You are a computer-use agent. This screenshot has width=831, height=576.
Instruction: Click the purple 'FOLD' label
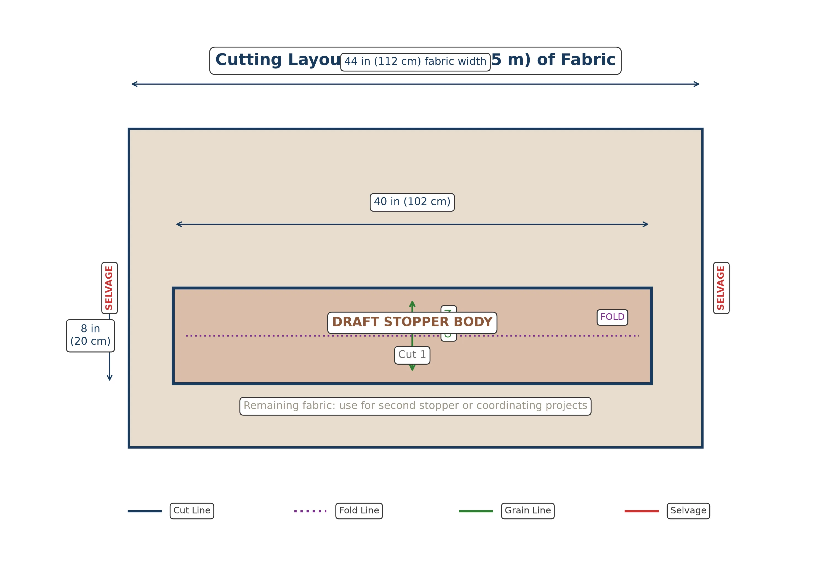click(x=612, y=317)
